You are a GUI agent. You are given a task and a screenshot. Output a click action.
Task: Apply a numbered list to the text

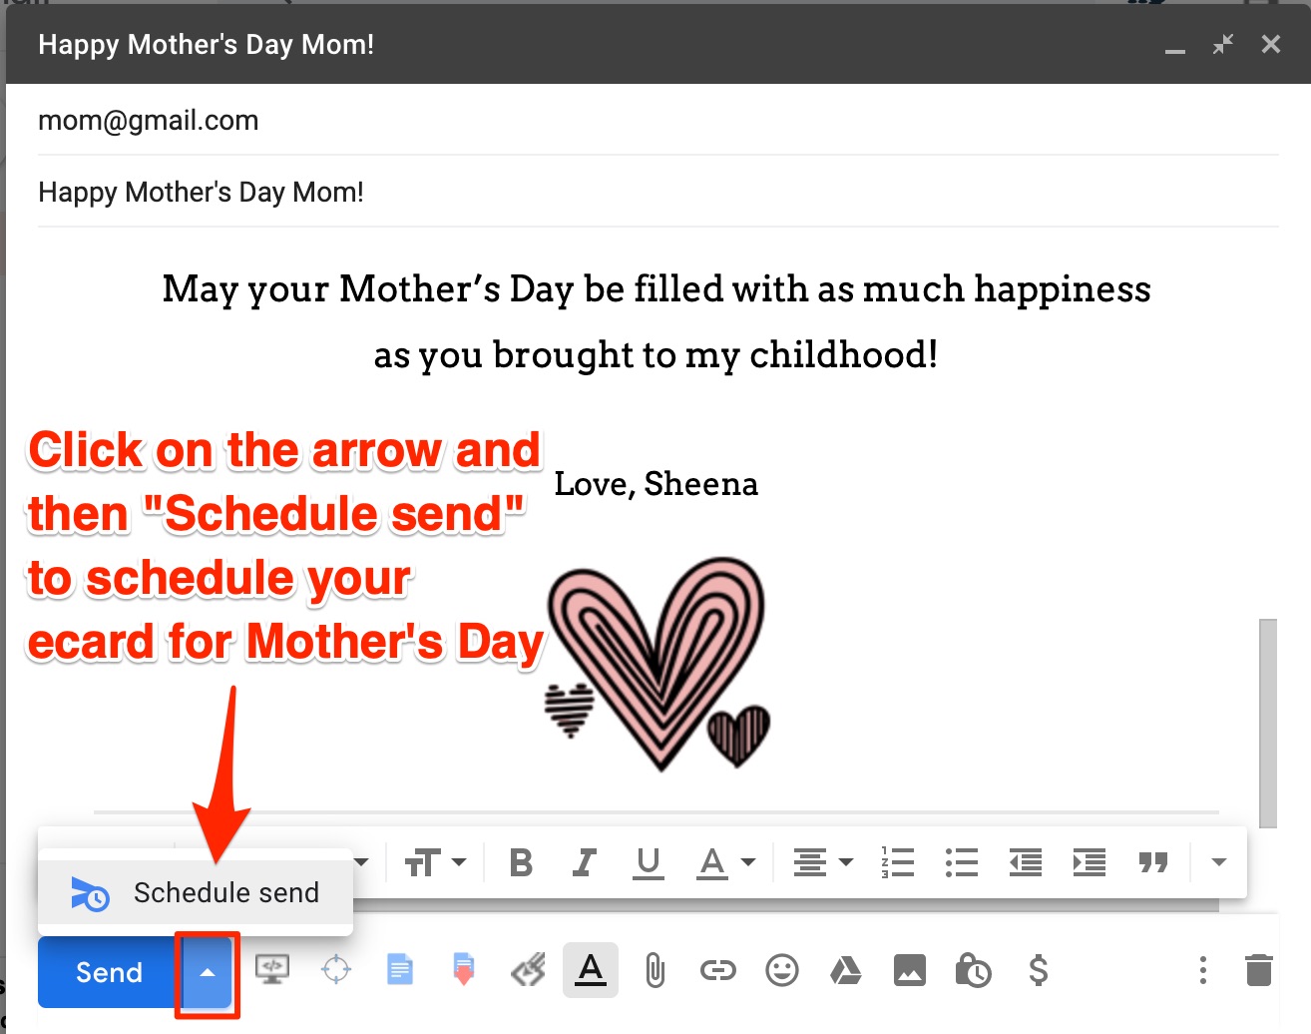895,862
